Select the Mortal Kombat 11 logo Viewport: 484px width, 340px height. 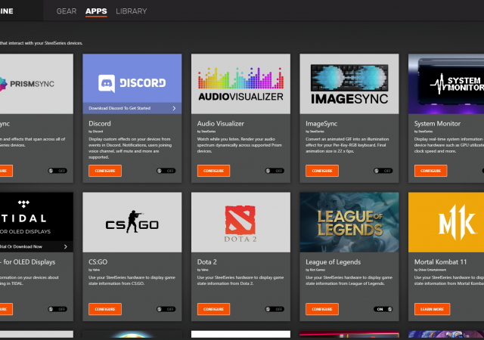click(446, 221)
